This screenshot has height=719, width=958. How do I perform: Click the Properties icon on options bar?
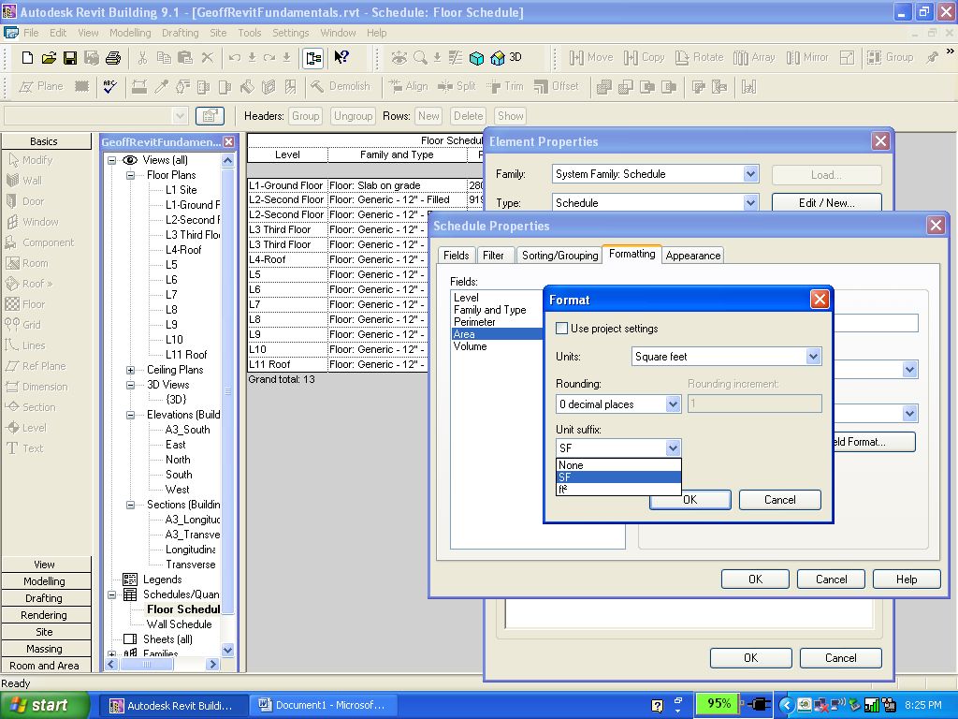click(210, 115)
